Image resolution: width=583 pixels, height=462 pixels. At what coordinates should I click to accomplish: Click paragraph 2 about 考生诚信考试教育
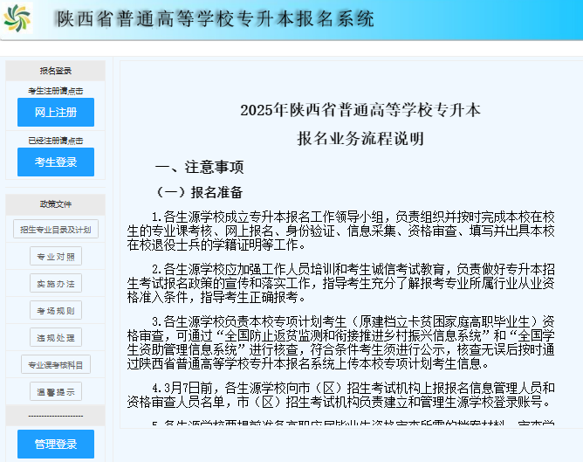pos(340,283)
